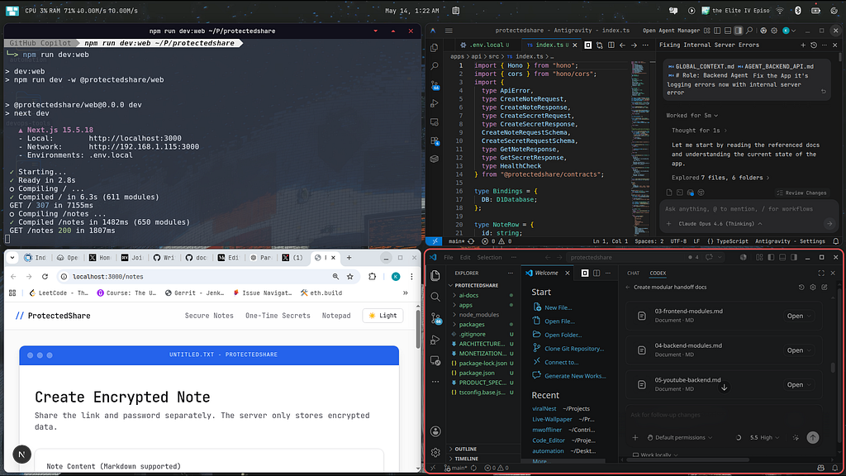Toggle the primary sidebar in VS Code title bar
This screenshot has width=846, height=476.
771,258
